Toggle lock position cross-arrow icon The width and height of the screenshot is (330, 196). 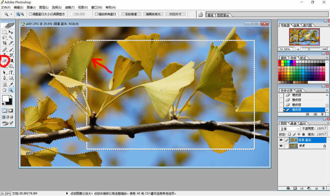point(299,134)
